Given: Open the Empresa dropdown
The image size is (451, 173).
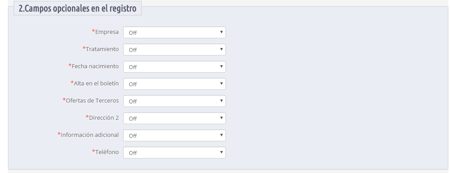Looking at the screenshot, I should (174, 33).
